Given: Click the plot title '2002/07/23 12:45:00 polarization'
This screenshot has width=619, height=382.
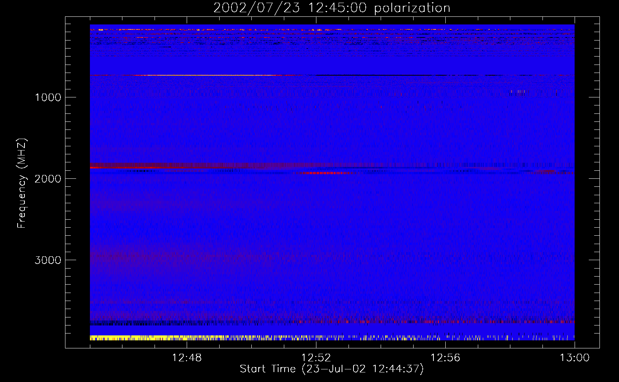Looking at the screenshot, I should 332,8.
